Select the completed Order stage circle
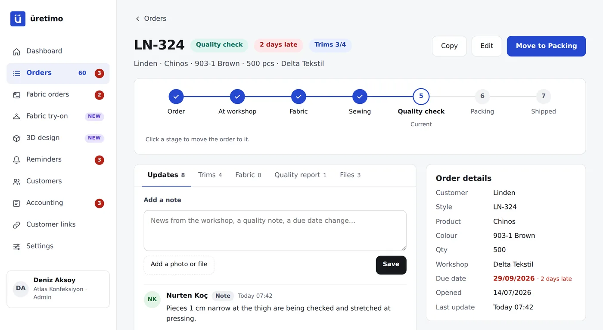The width and height of the screenshot is (603, 330). [176, 97]
